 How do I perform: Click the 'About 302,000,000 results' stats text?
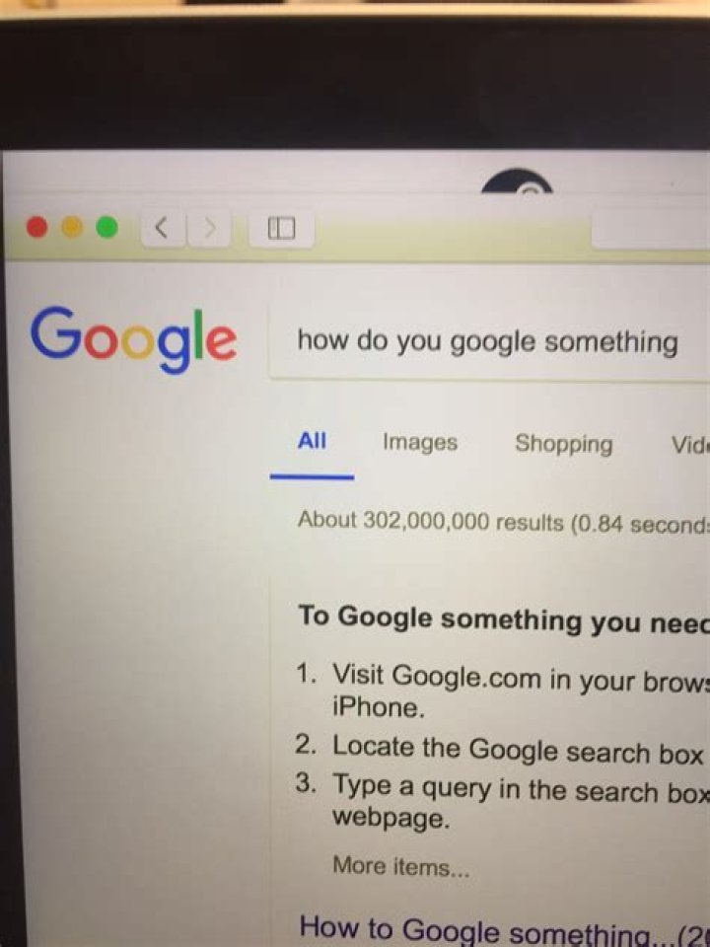click(x=504, y=522)
